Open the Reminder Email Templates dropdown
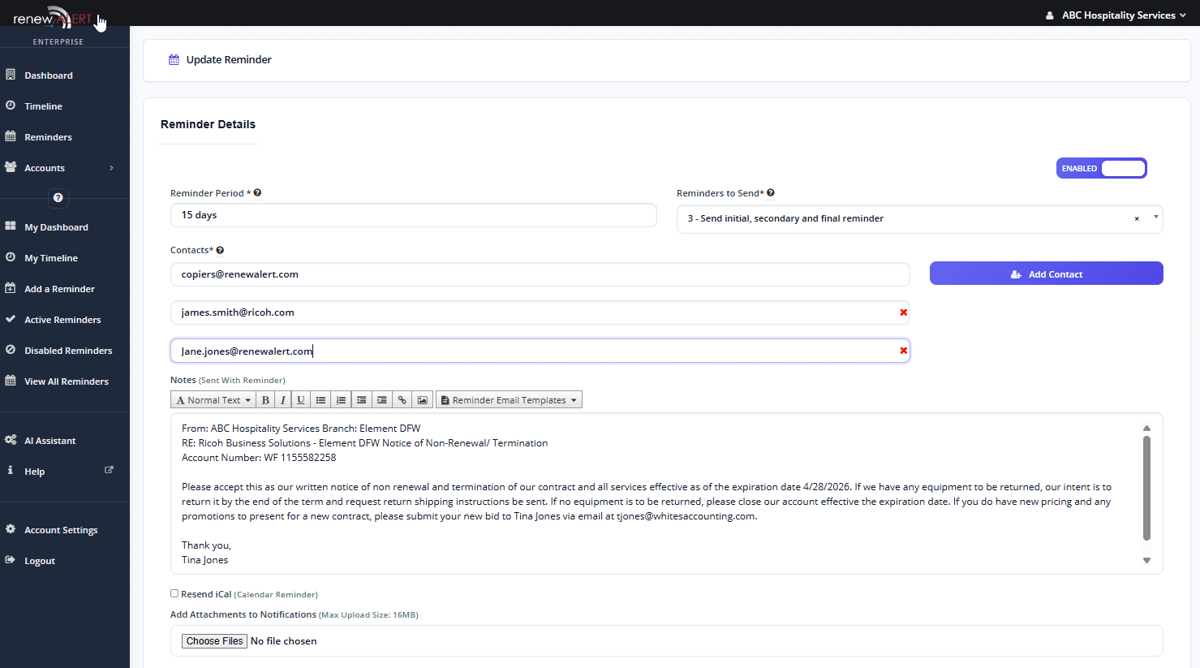 tap(509, 400)
